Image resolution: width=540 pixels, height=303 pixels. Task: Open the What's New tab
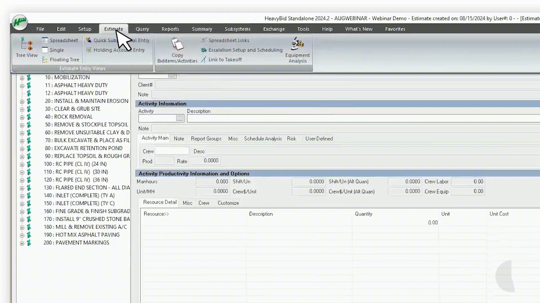pyautogui.click(x=359, y=29)
